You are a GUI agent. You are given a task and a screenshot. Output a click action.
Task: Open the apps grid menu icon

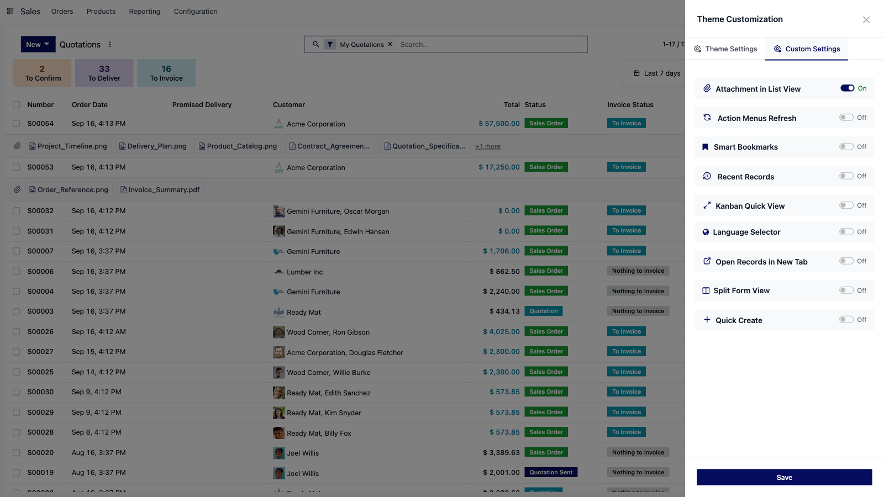tap(10, 11)
